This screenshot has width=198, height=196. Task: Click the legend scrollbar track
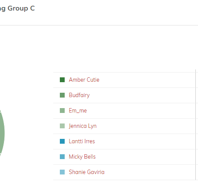click(x=196, y=125)
